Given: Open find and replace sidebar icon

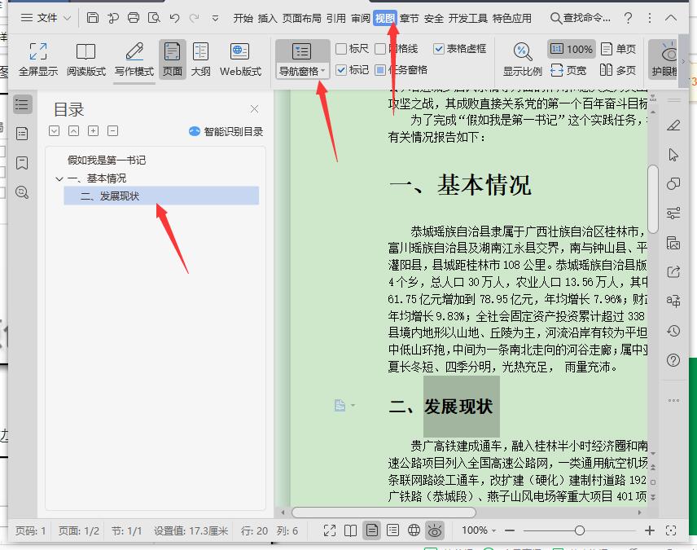Looking at the screenshot, I should pos(22,192).
